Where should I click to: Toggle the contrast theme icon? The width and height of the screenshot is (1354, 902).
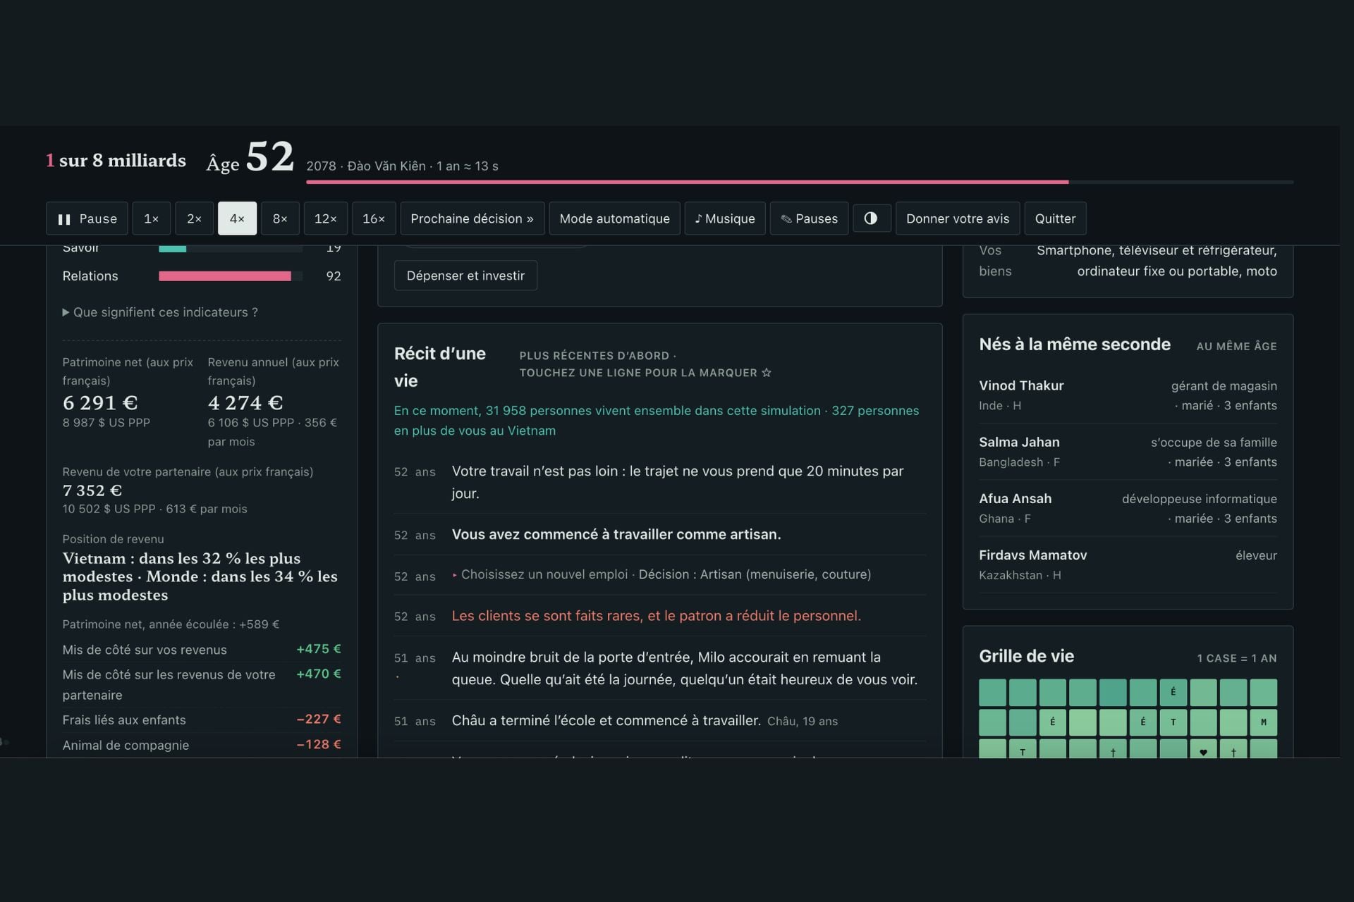(872, 218)
